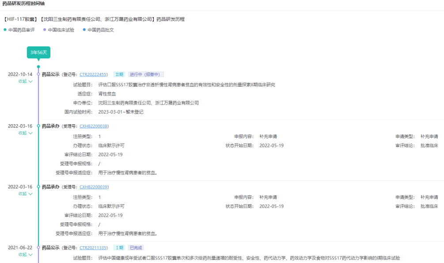444x263 pixels.
Task: Collapse the second 2022-03-16 entry (CXHB2200039)
Action: [25, 194]
